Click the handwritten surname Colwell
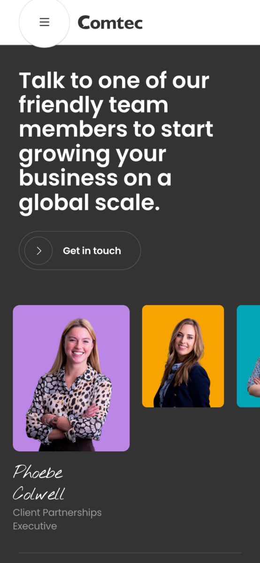The width and height of the screenshot is (260, 563). (x=39, y=493)
